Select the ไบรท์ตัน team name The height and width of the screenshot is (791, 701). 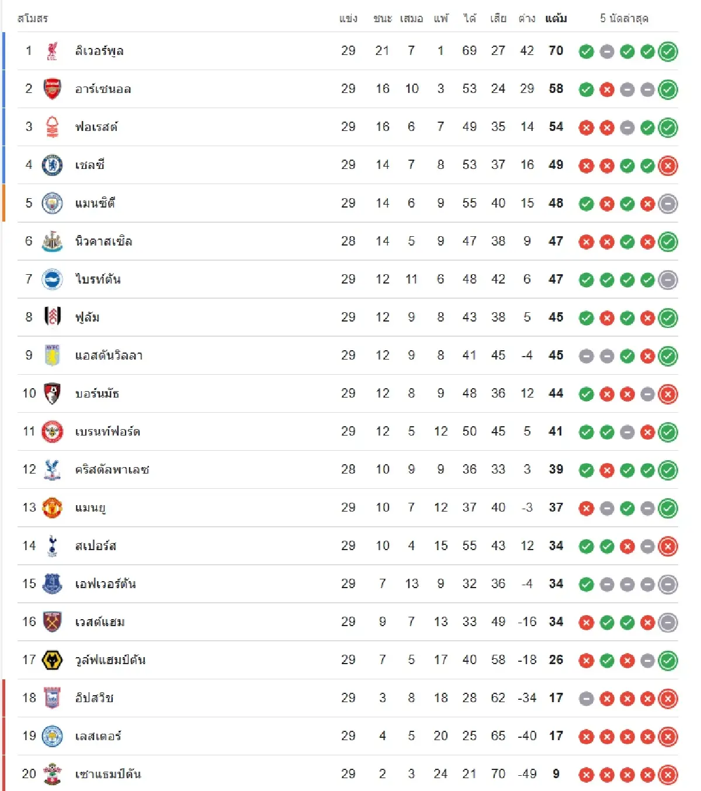click(x=98, y=279)
